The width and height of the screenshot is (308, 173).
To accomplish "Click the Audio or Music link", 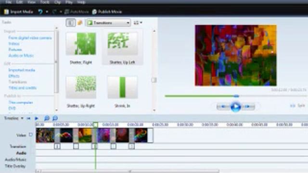I will tap(21, 56).
